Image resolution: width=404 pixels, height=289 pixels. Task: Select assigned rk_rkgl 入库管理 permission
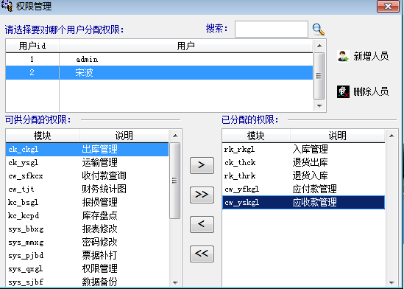tap(303, 149)
